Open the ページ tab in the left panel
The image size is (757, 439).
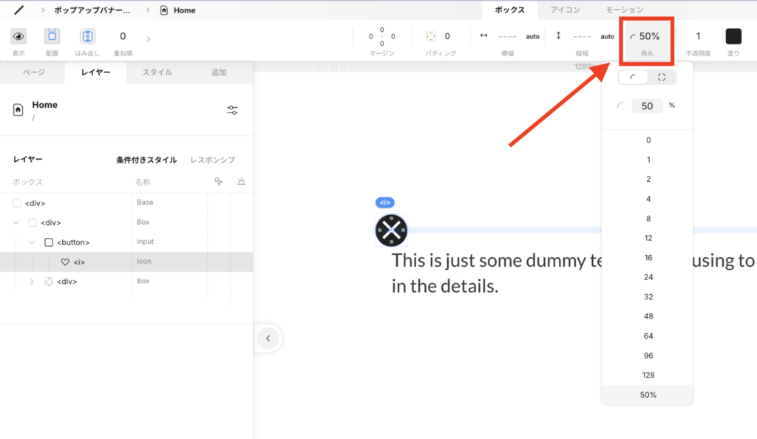point(34,72)
